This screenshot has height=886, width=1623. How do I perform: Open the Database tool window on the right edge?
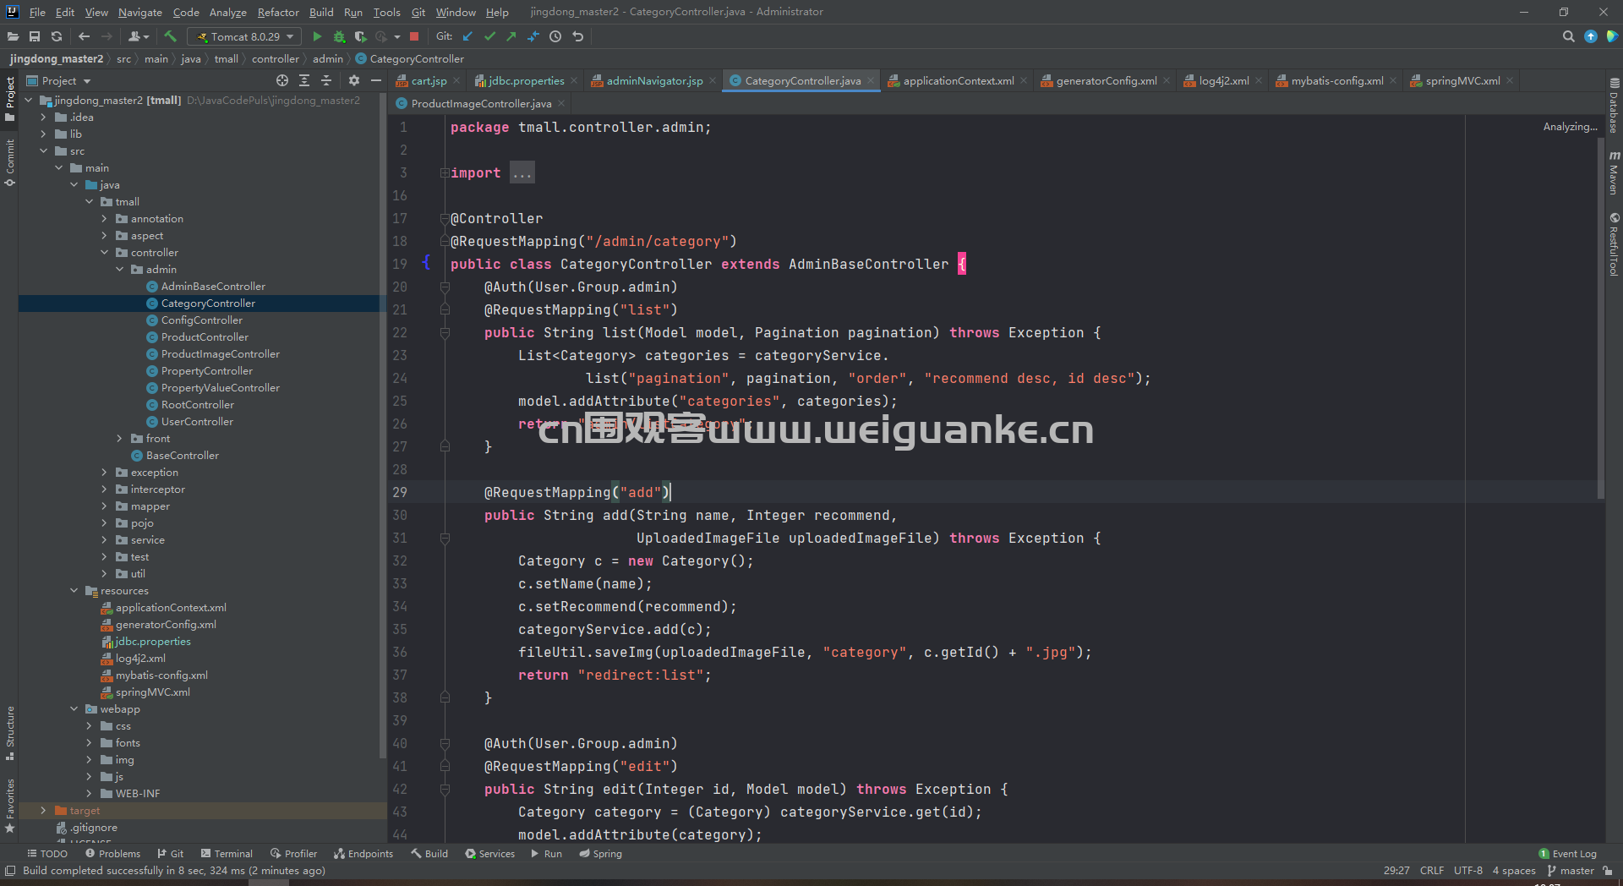(1614, 106)
